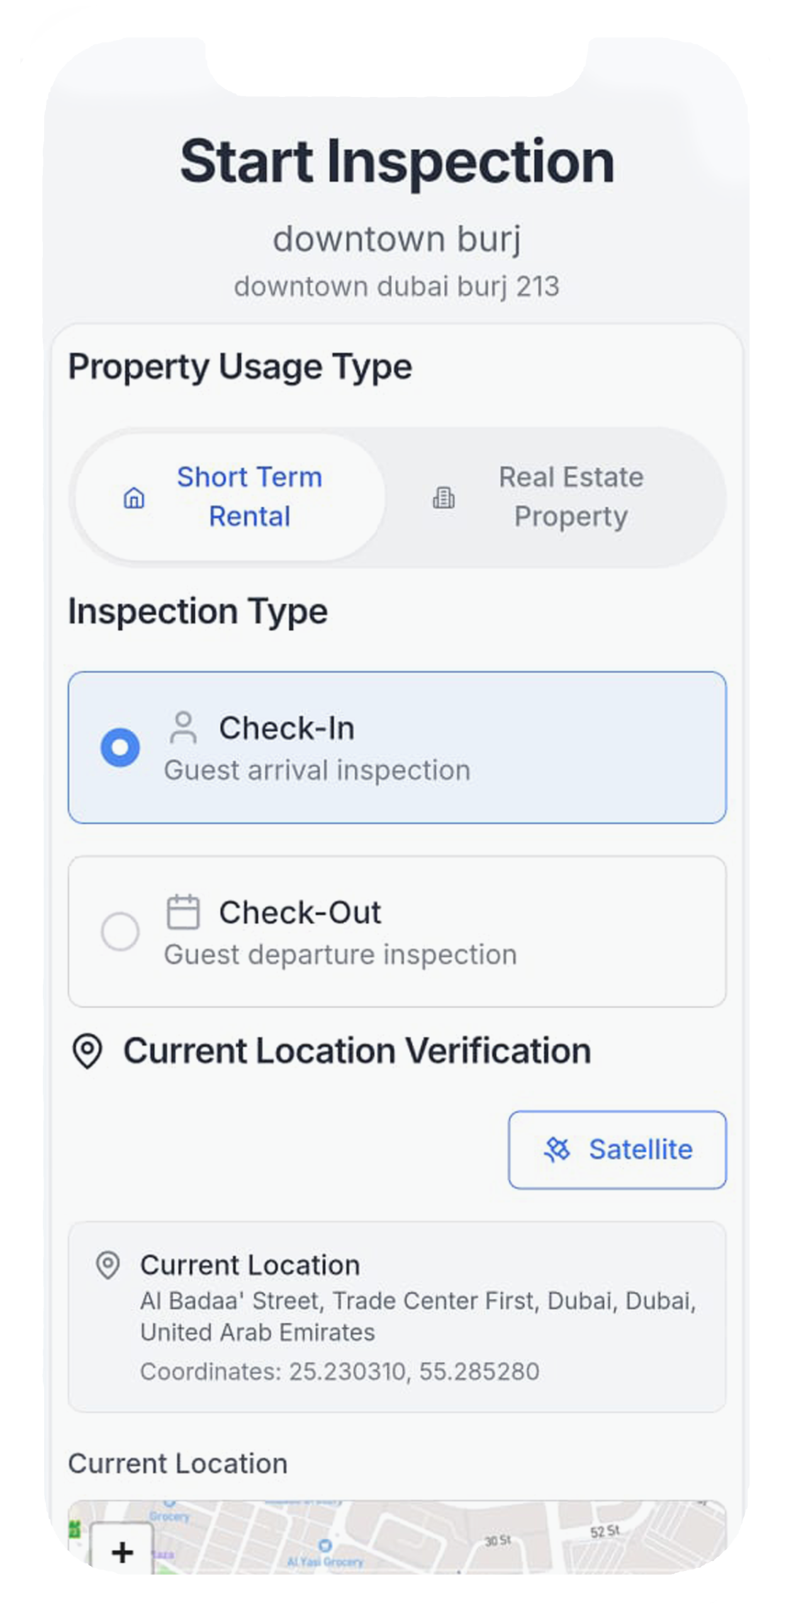Click the pin icon in the Current Location card
The width and height of the screenshot is (796, 1612).
[x=108, y=1265]
